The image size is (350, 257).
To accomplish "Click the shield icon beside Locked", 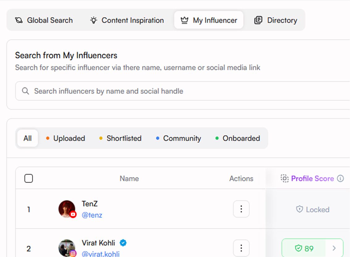I will (x=299, y=209).
